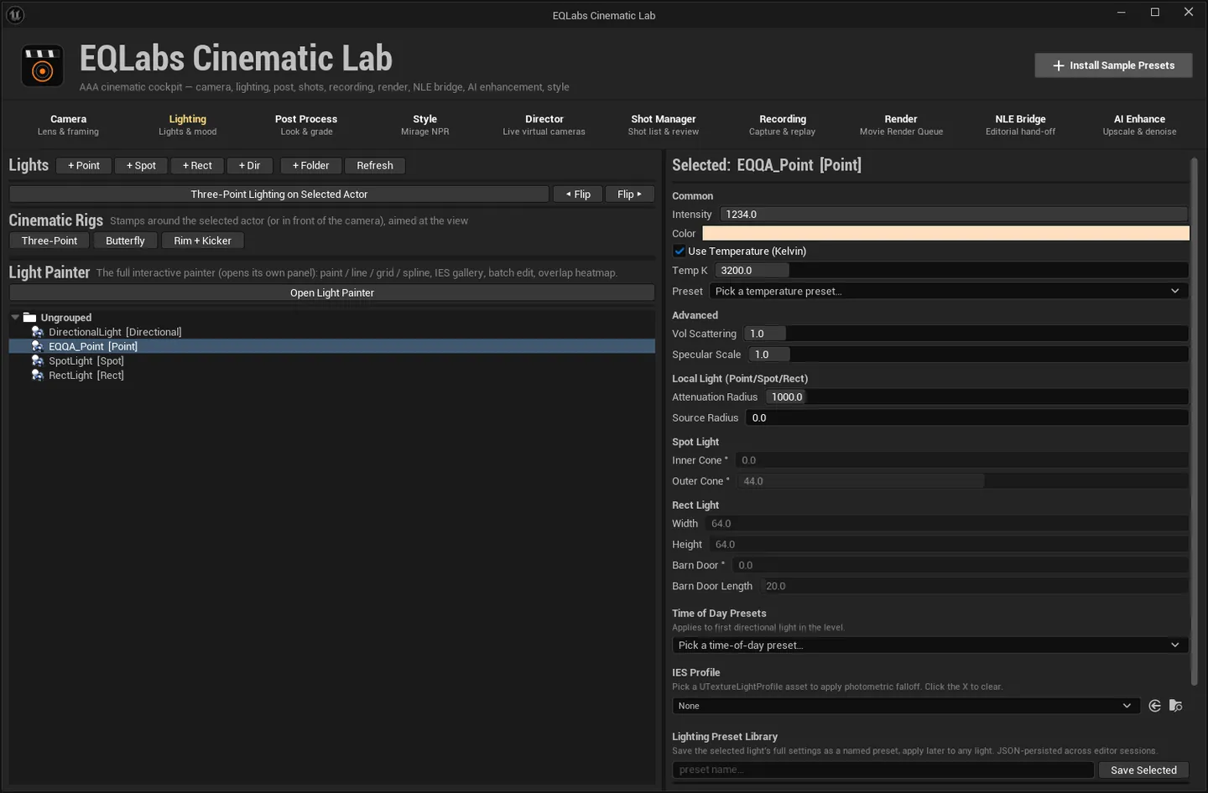This screenshot has width=1208, height=793.
Task: Use selected asset for IES Profile arrow icon
Action: pos(1155,706)
